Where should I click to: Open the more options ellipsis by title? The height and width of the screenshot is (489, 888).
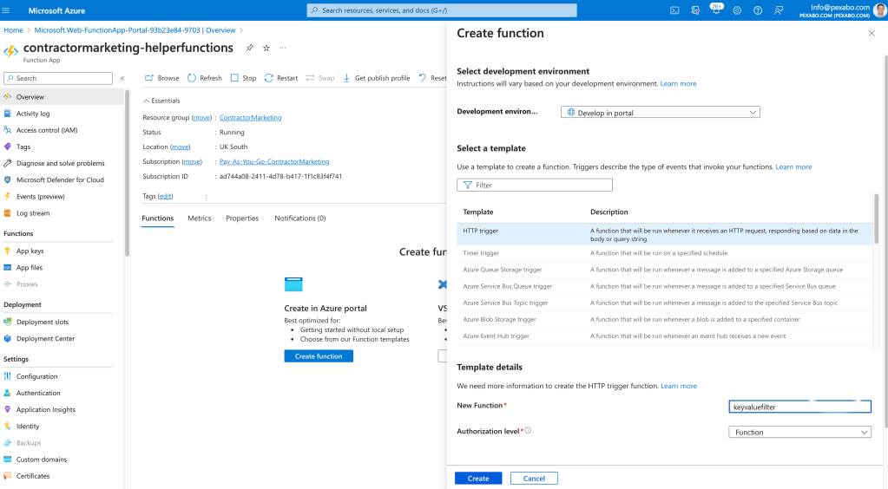tap(283, 48)
